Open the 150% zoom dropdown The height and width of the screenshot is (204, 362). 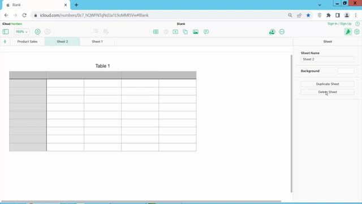click(21, 32)
